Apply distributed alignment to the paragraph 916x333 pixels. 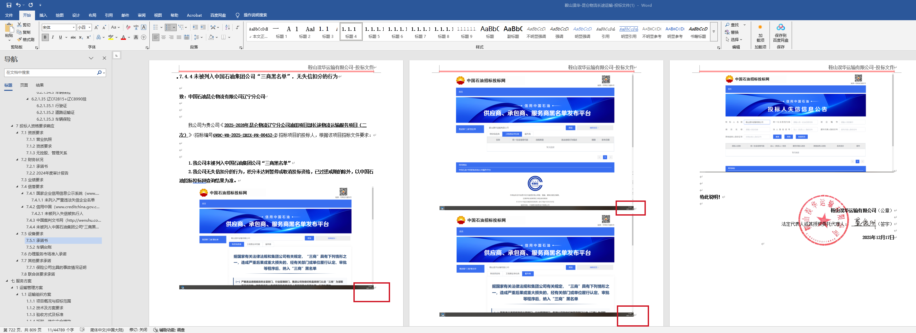click(187, 37)
